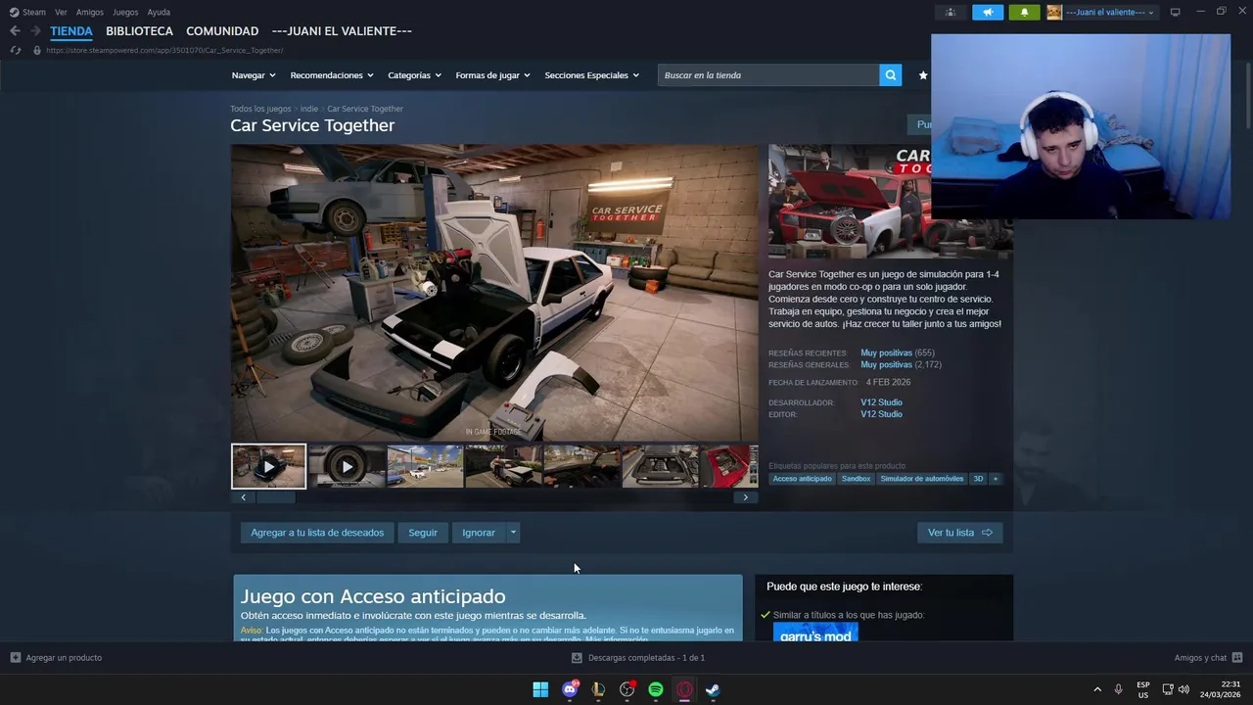This screenshot has height=705, width=1253.
Task: Open the friends group icon in title bar
Action: (950, 13)
